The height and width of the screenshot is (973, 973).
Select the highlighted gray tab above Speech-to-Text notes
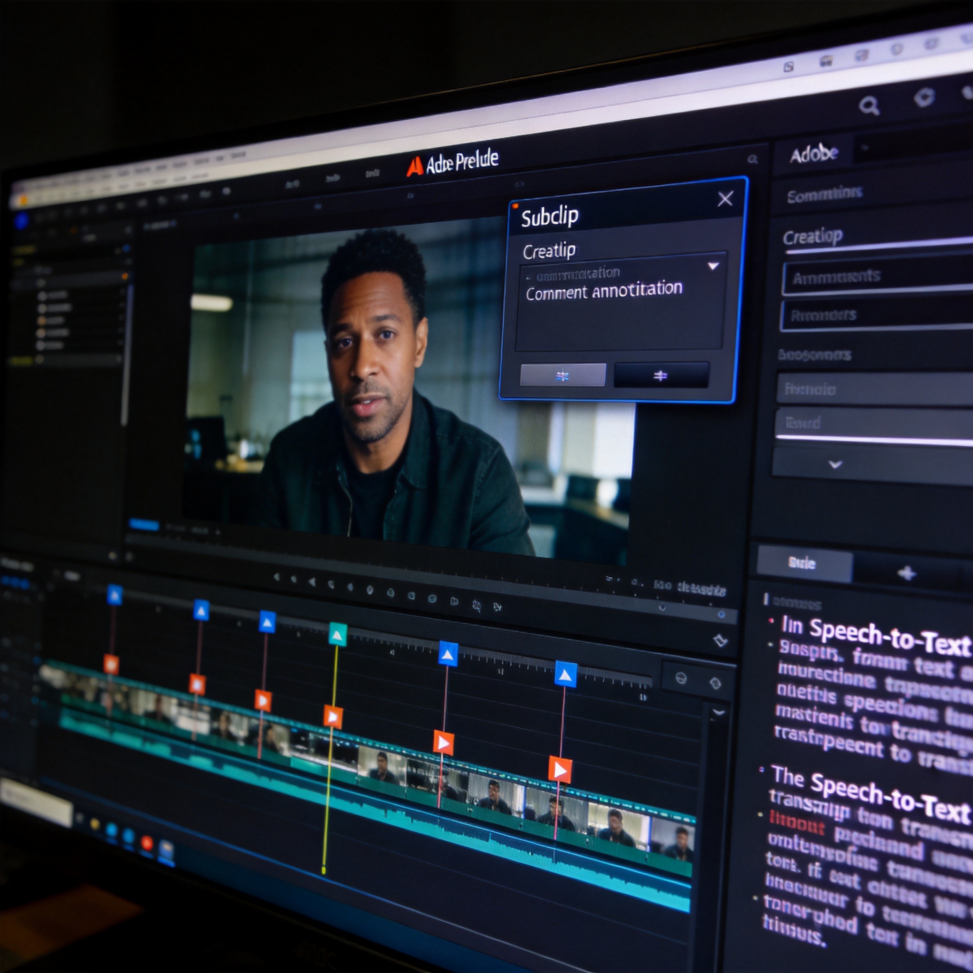(805, 563)
